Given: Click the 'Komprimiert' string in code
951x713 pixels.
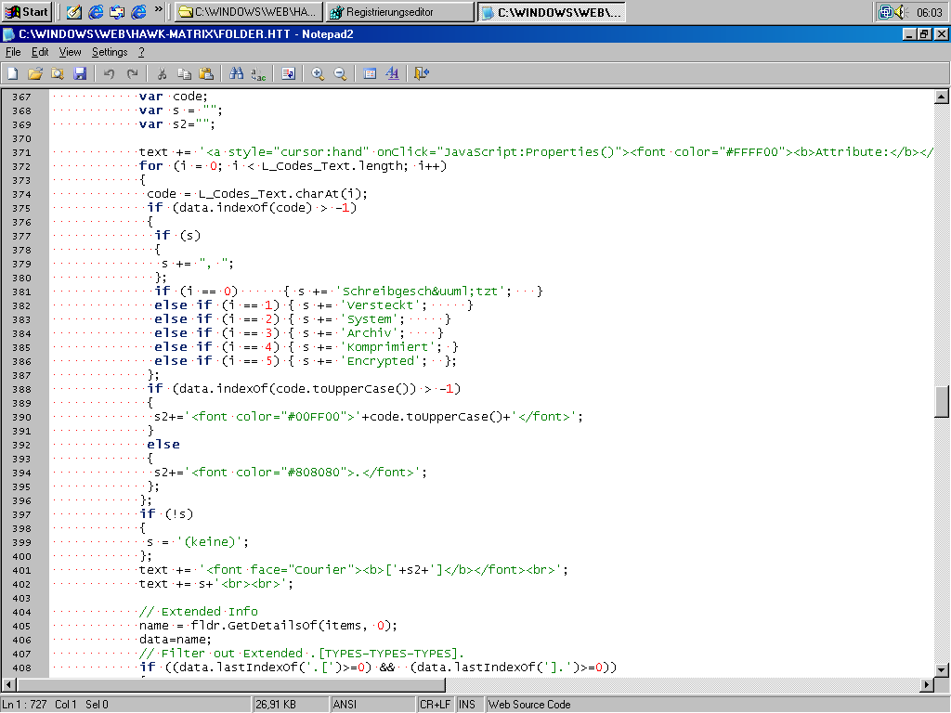Looking at the screenshot, I should click(x=389, y=347).
